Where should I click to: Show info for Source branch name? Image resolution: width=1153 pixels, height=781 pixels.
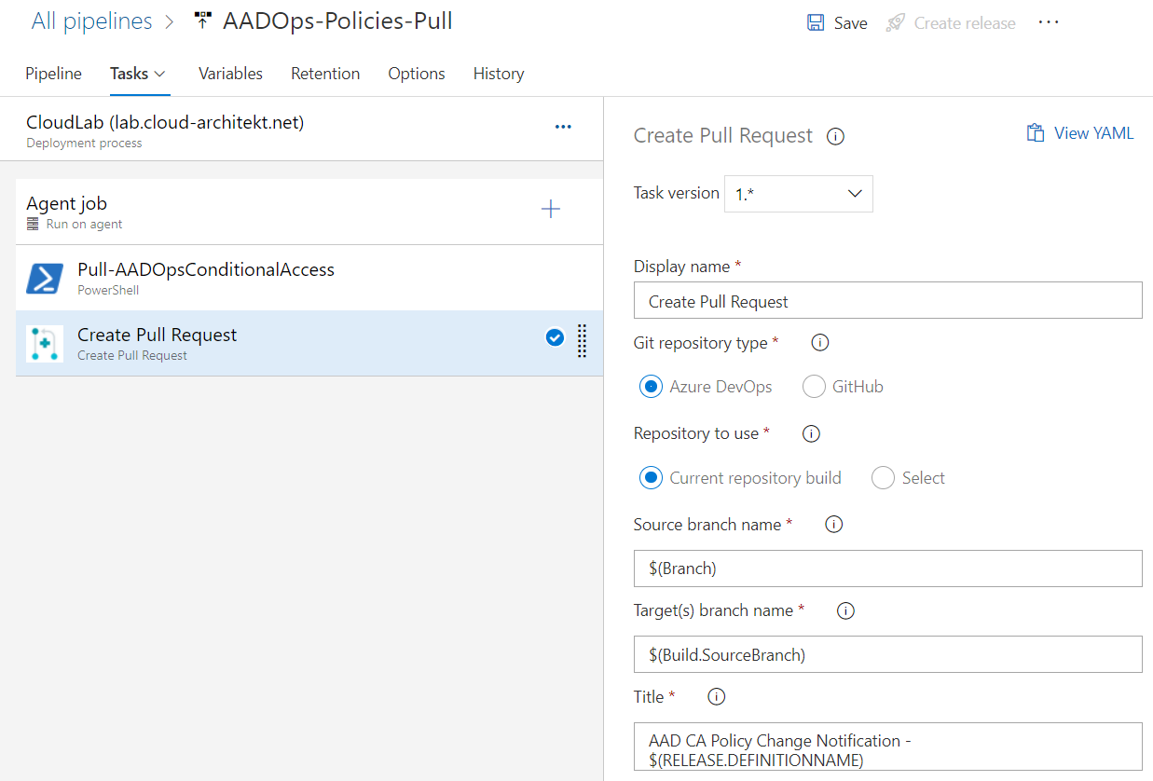834,525
